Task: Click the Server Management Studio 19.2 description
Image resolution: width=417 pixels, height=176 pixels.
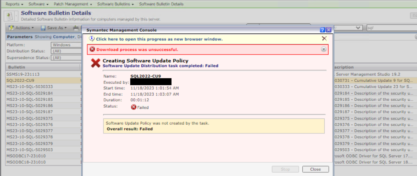Action: click(x=367, y=74)
